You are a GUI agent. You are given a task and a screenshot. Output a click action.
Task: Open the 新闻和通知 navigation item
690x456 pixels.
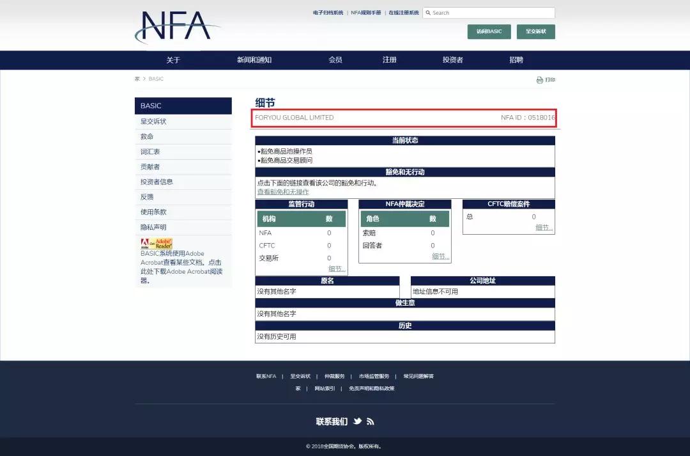tap(254, 59)
